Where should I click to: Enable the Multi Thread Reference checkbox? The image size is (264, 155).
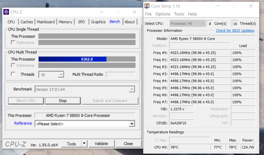point(13,65)
